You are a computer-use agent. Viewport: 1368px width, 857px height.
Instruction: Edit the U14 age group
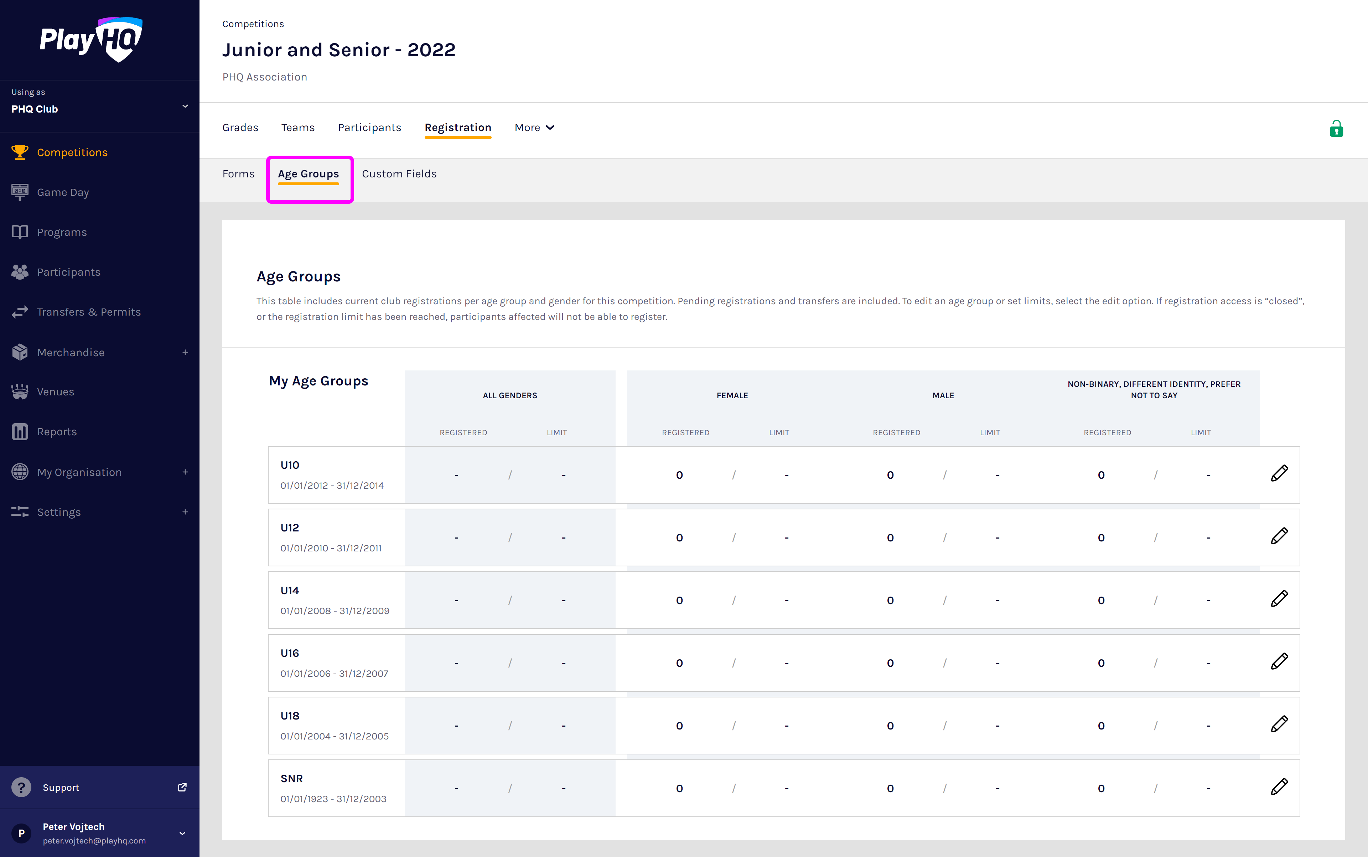pyautogui.click(x=1279, y=599)
